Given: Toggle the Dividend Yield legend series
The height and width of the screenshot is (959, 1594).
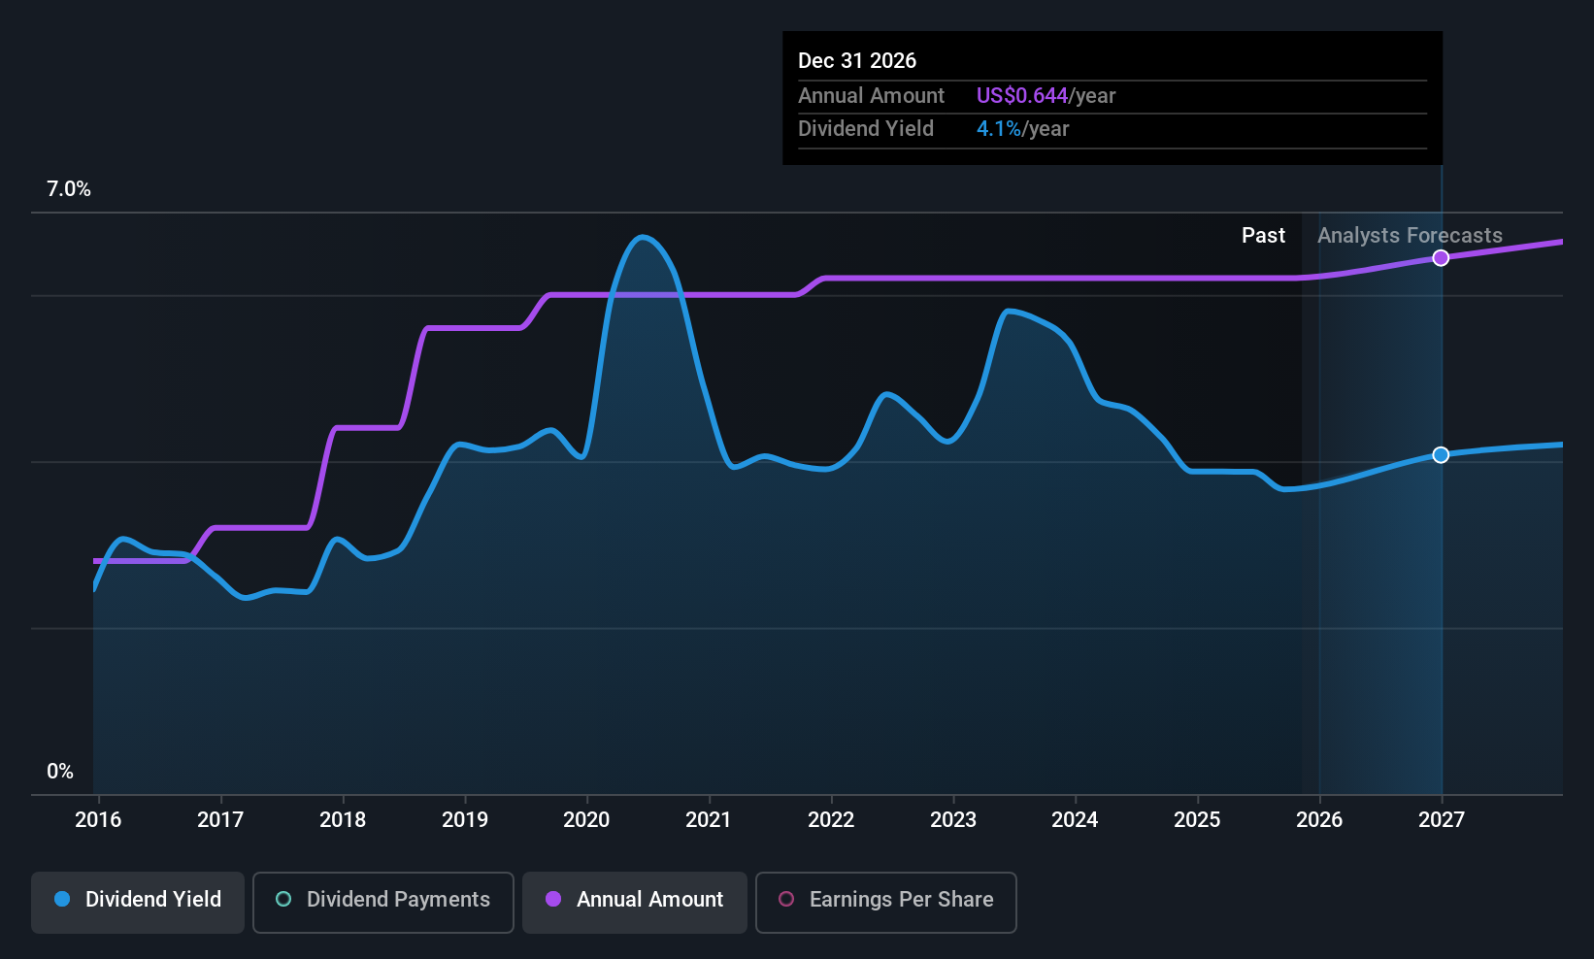Looking at the screenshot, I should [138, 900].
